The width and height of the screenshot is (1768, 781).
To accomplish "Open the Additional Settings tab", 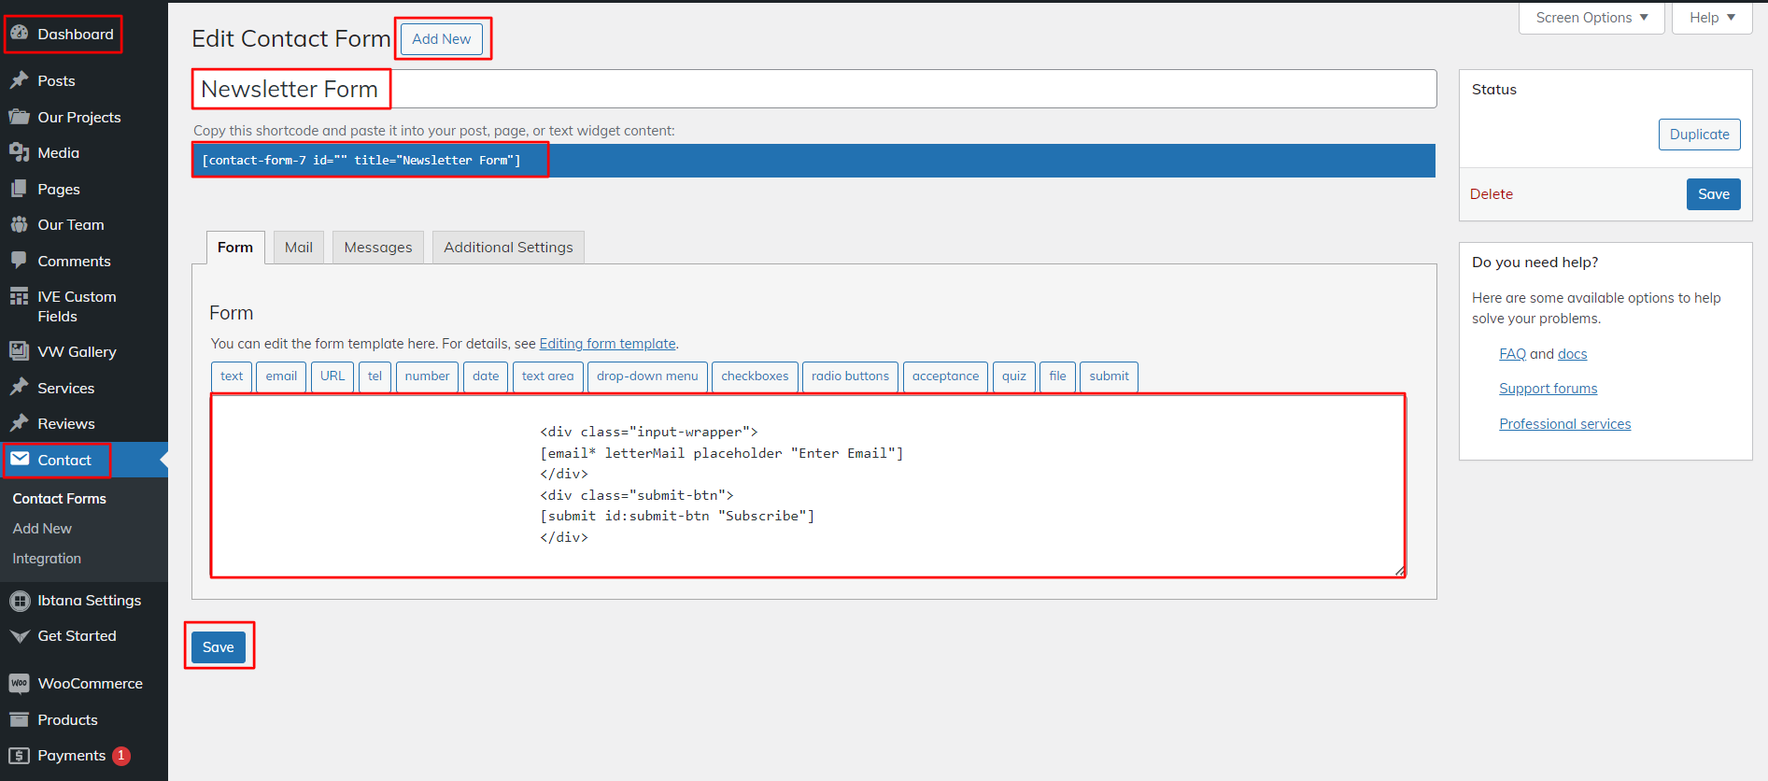I will pos(508,248).
